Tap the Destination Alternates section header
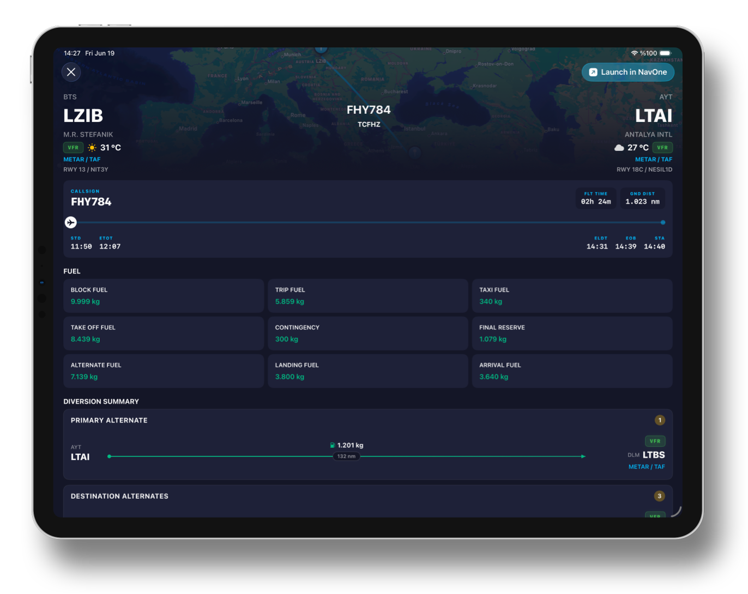 [x=119, y=496]
